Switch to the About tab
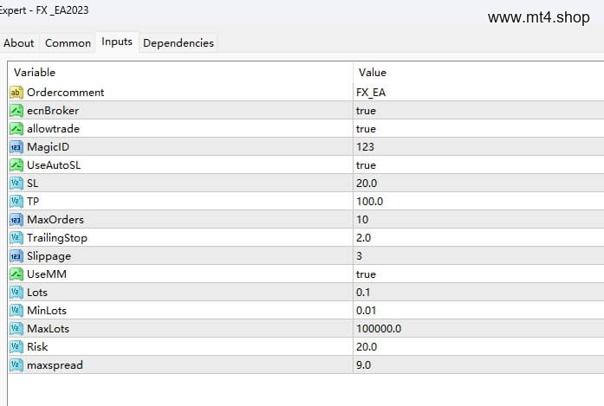 click(x=19, y=43)
